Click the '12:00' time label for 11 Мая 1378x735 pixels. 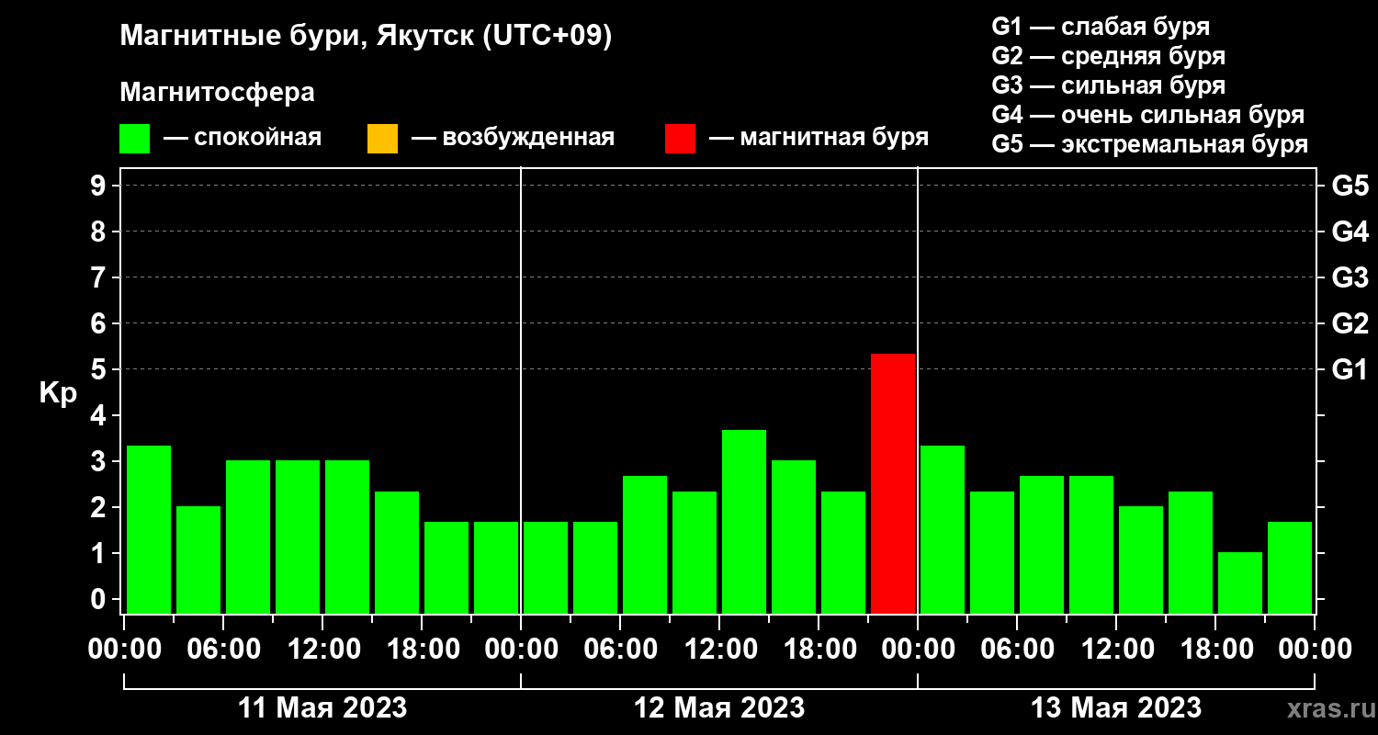pos(322,650)
